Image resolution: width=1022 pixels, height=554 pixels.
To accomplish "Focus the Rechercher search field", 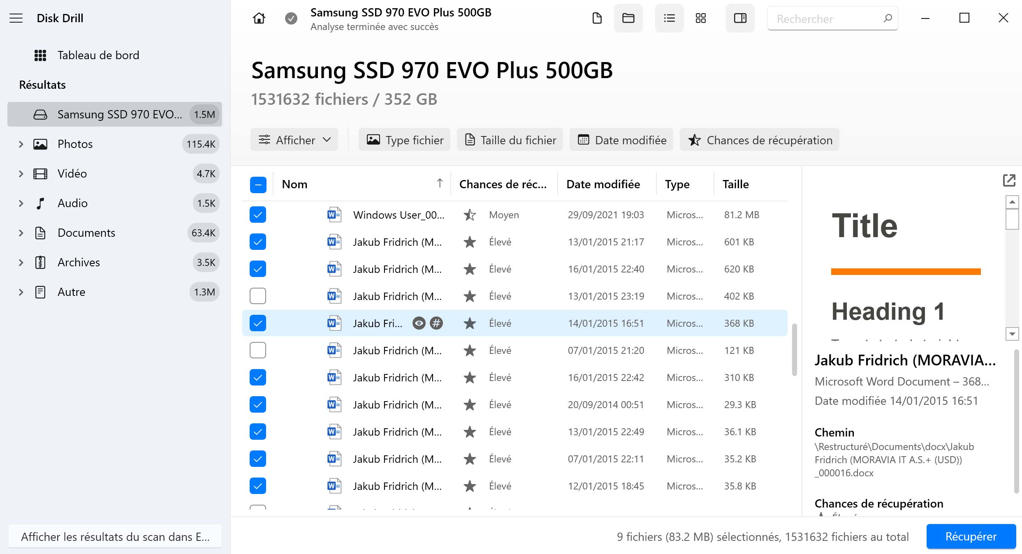I will 832,18.
